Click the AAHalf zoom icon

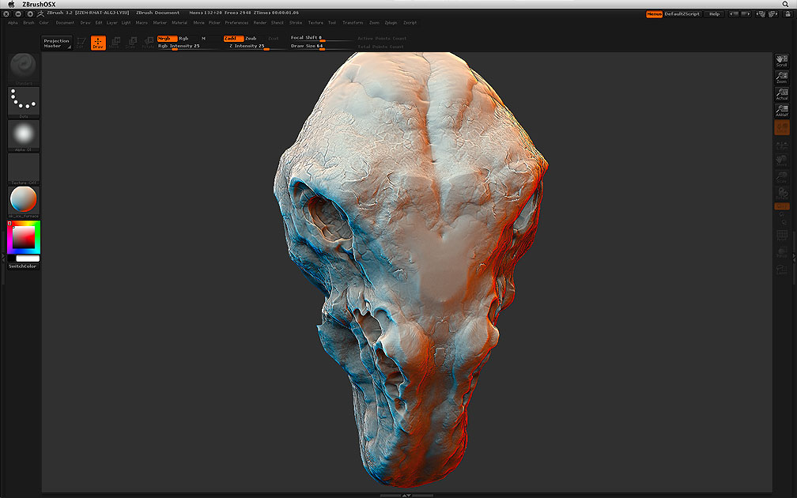point(782,111)
